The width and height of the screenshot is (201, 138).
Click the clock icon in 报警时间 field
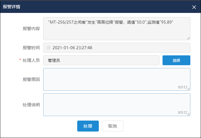tap(48, 48)
